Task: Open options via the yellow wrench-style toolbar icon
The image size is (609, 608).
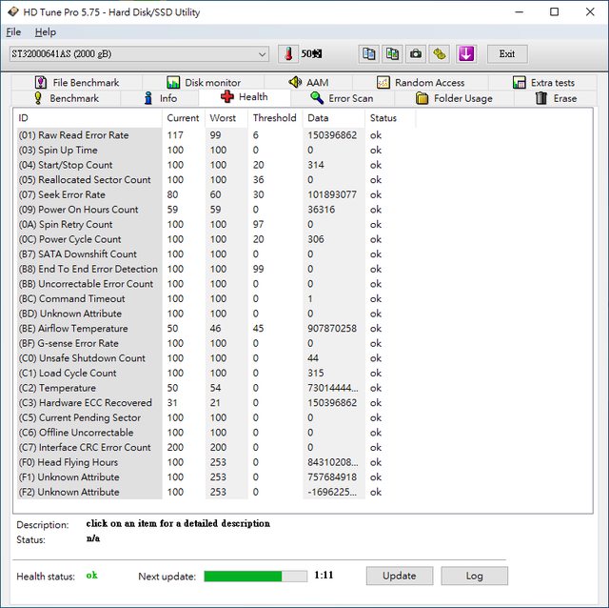Action: point(439,54)
